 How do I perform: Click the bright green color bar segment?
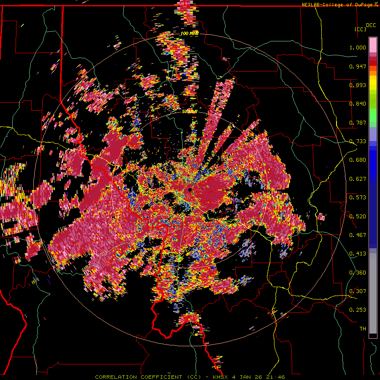[373, 115]
